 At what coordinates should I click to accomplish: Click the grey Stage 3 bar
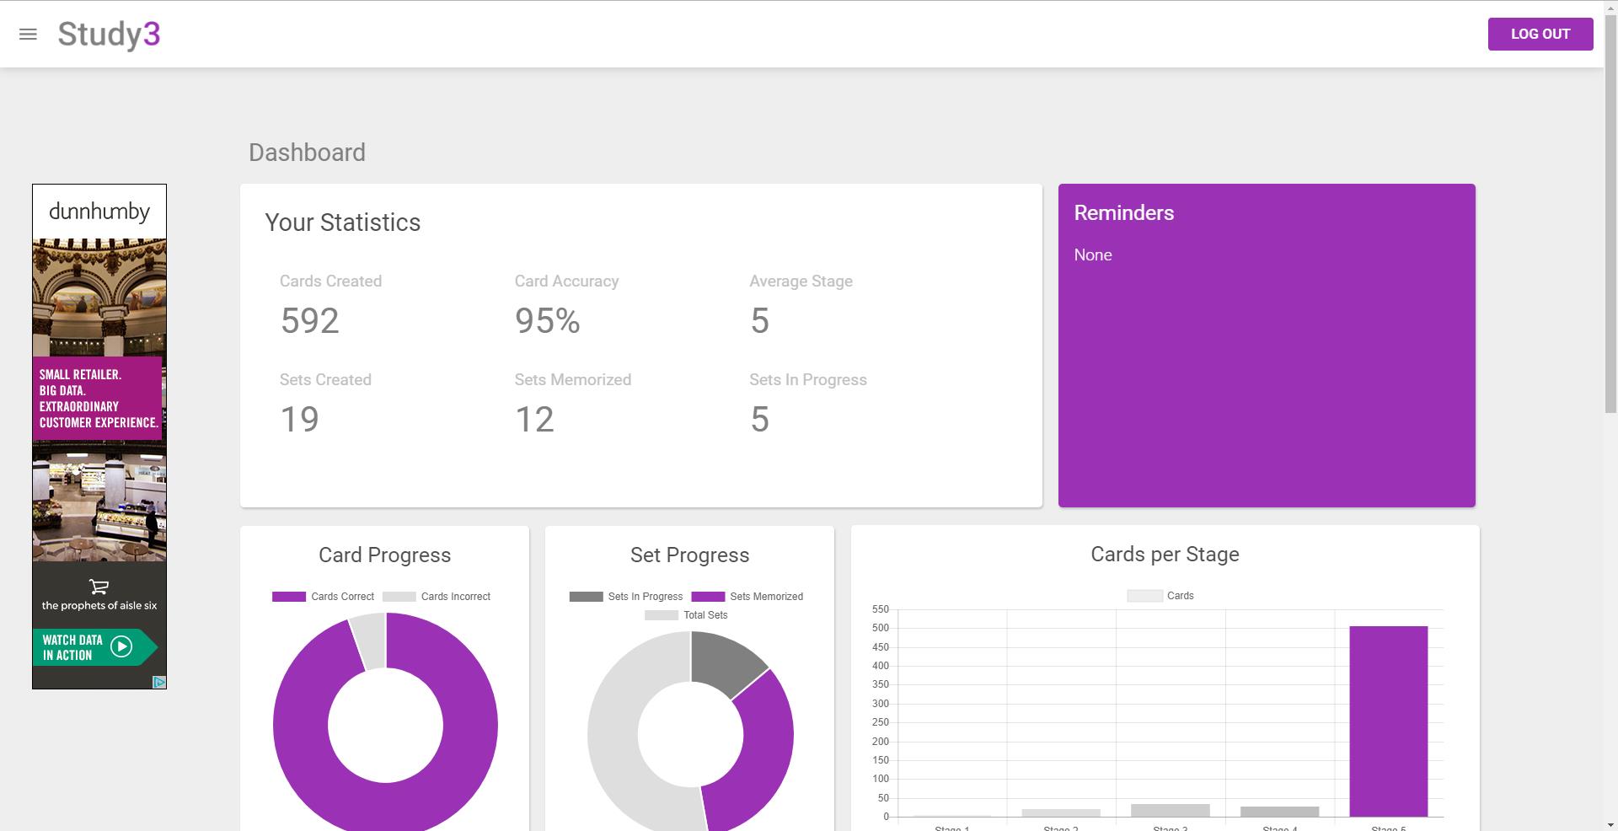point(1170,811)
